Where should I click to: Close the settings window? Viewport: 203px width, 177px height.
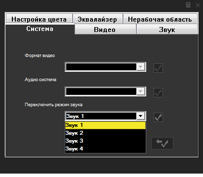pyautogui.click(x=198, y=5)
